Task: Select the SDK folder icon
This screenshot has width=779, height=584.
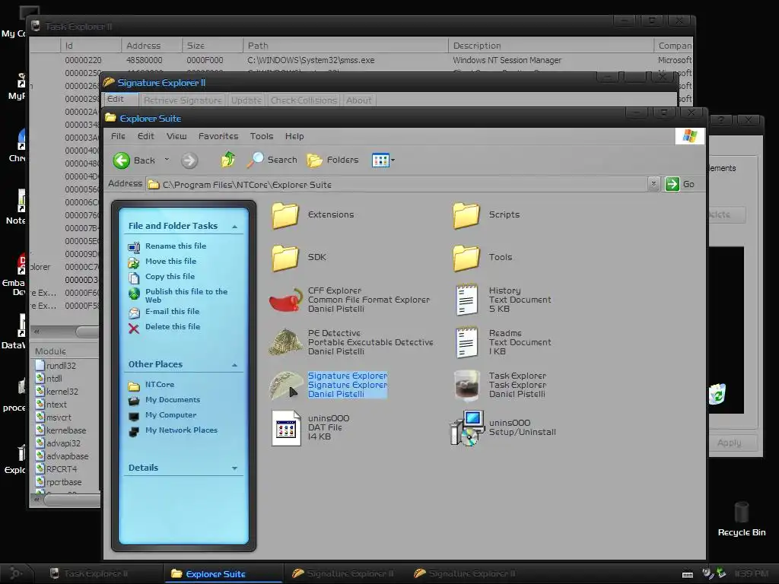Action: point(285,258)
